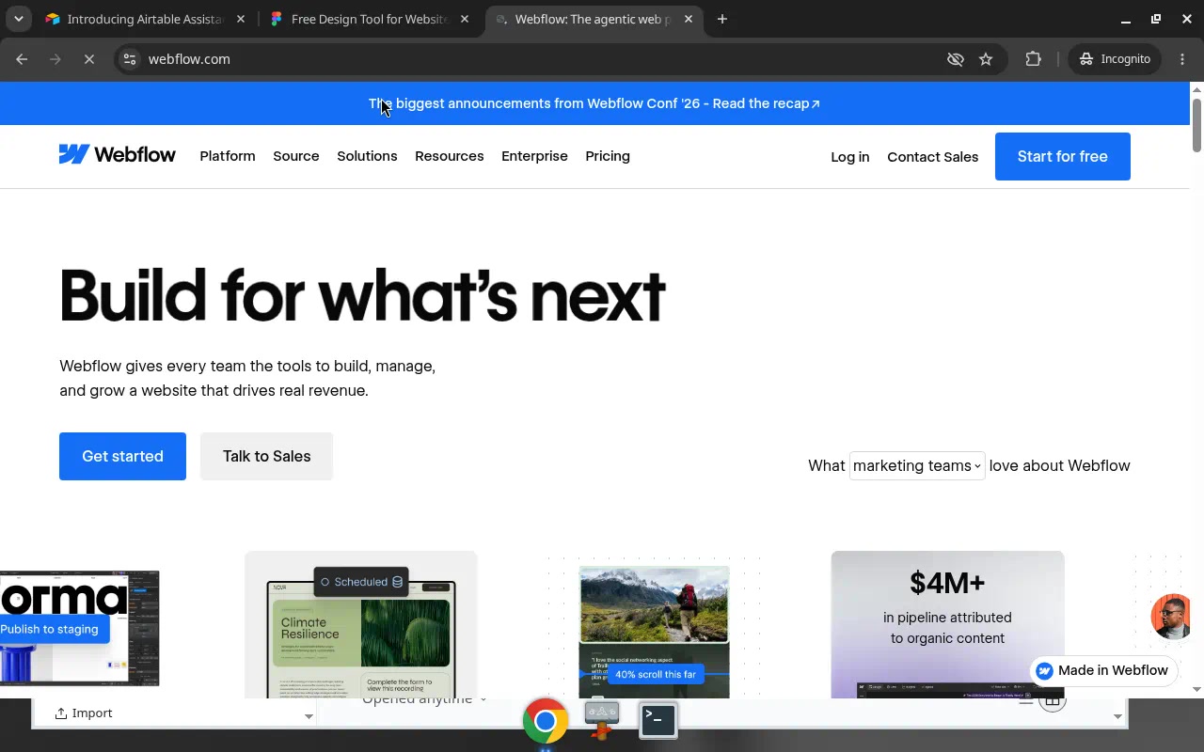Click the scrollbar down arrow
This screenshot has height=752, width=1204.
point(1196,690)
